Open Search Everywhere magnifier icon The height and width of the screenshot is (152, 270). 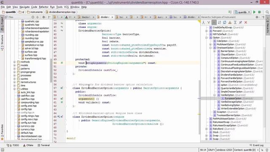267,12
